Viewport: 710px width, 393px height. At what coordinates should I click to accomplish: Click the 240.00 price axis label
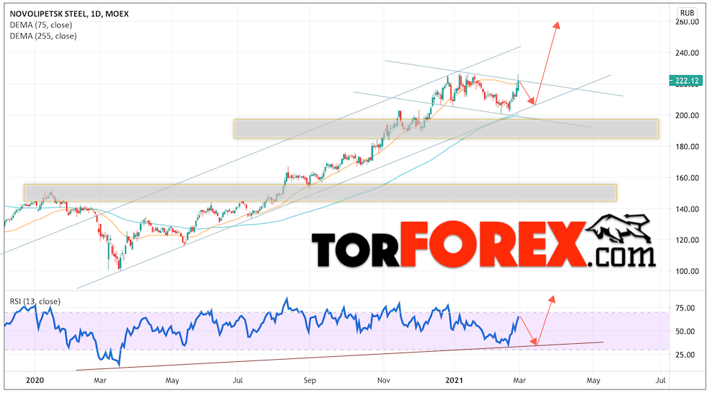[686, 53]
